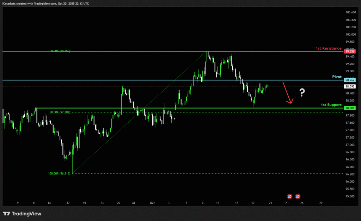Click the green 98.001 support price tag
The height and width of the screenshot is (221, 361).
click(x=350, y=108)
